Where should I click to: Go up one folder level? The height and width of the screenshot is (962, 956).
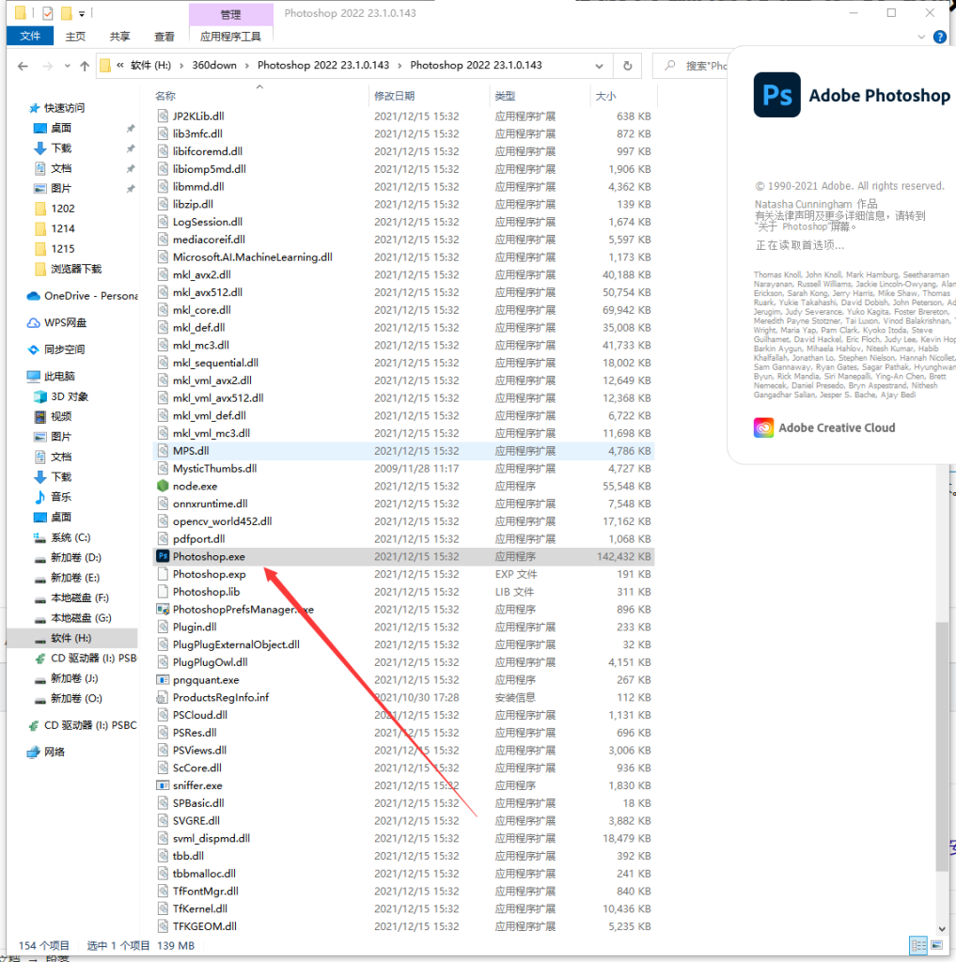click(x=85, y=66)
